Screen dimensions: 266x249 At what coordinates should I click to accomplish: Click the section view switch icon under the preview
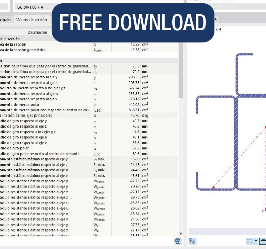tap(193, 241)
